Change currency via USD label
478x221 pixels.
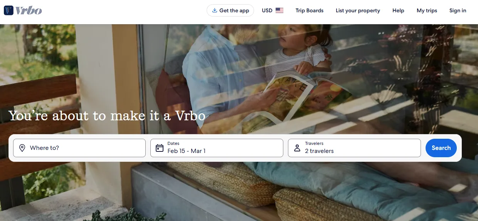(x=267, y=10)
